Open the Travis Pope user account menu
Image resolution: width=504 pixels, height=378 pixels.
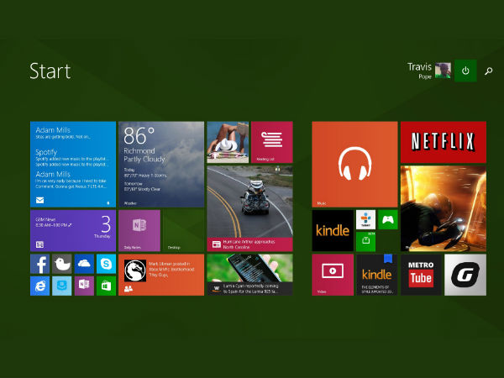click(429, 71)
